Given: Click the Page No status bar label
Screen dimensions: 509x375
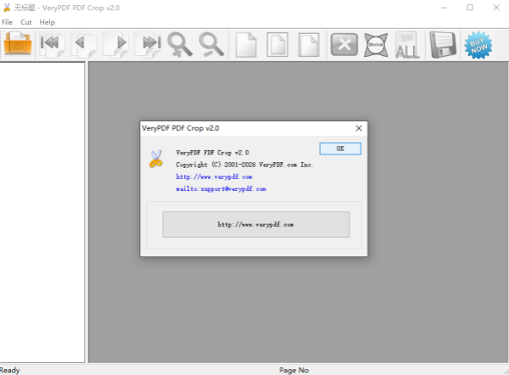Looking at the screenshot, I should [x=294, y=370].
